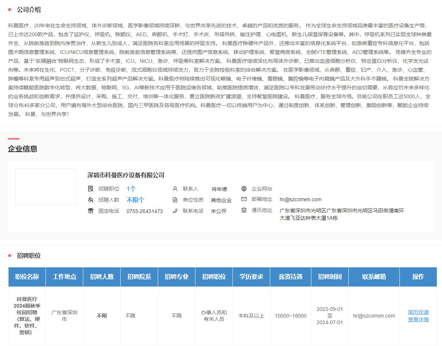
Task: Click the 招聘时间 column header
Action: click(x=330, y=277)
